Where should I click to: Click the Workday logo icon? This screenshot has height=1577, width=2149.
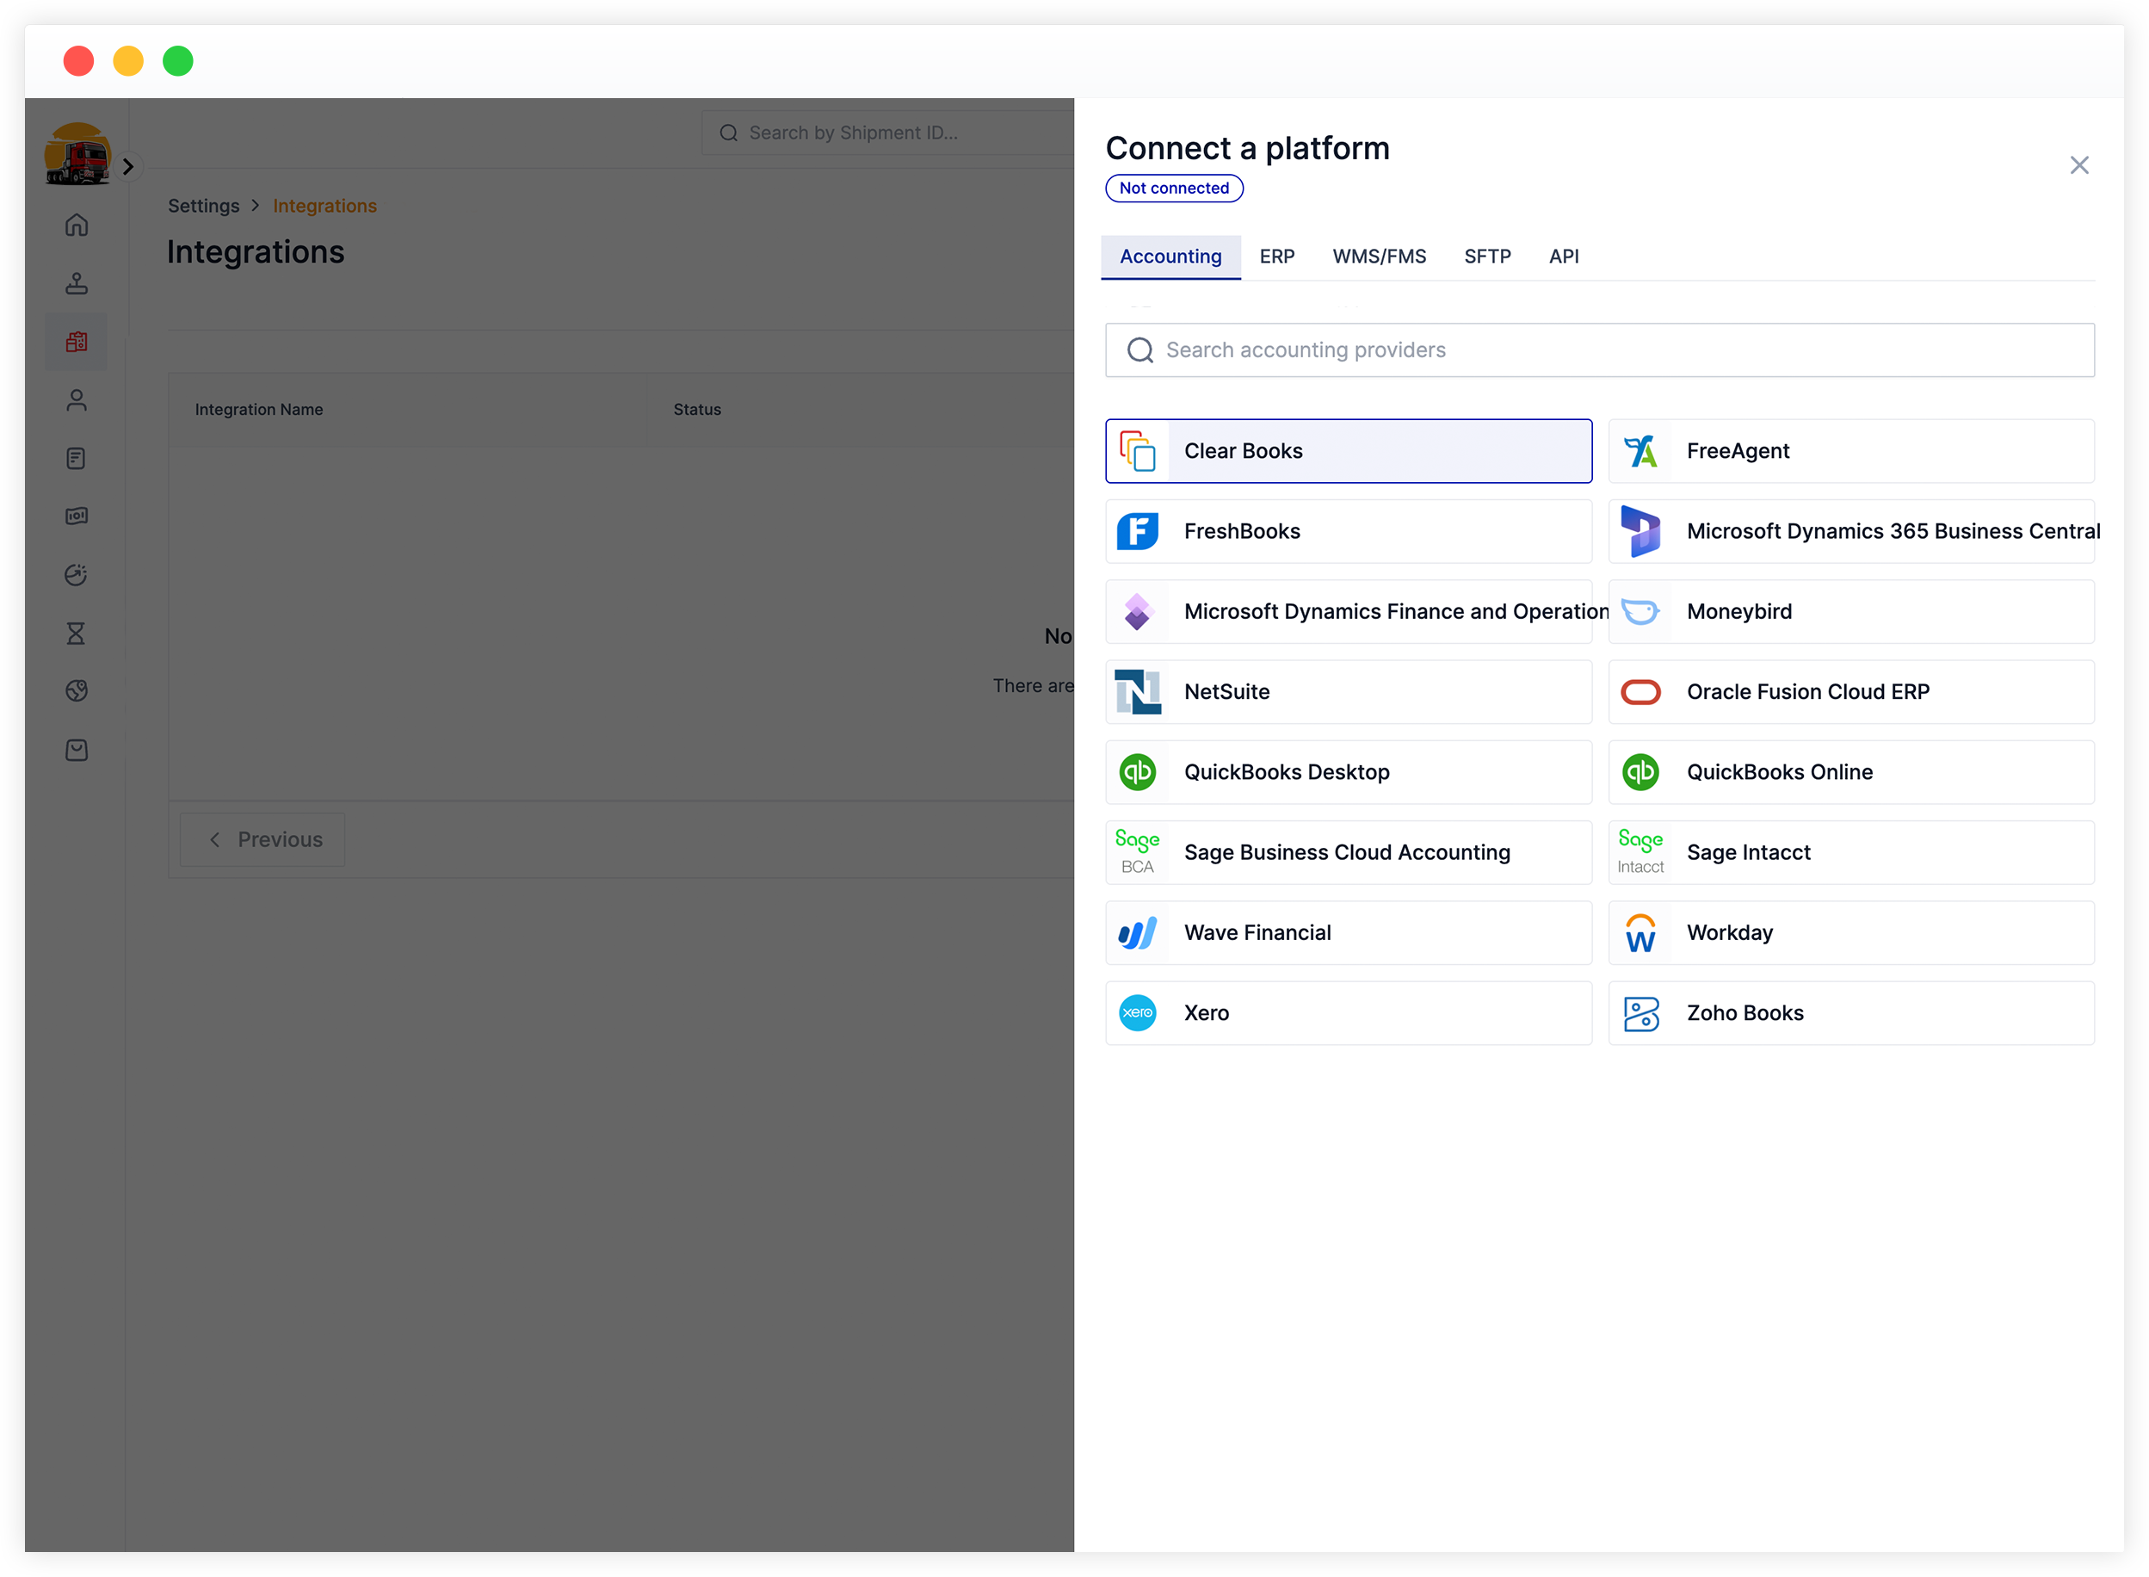(x=1640, y=932)
